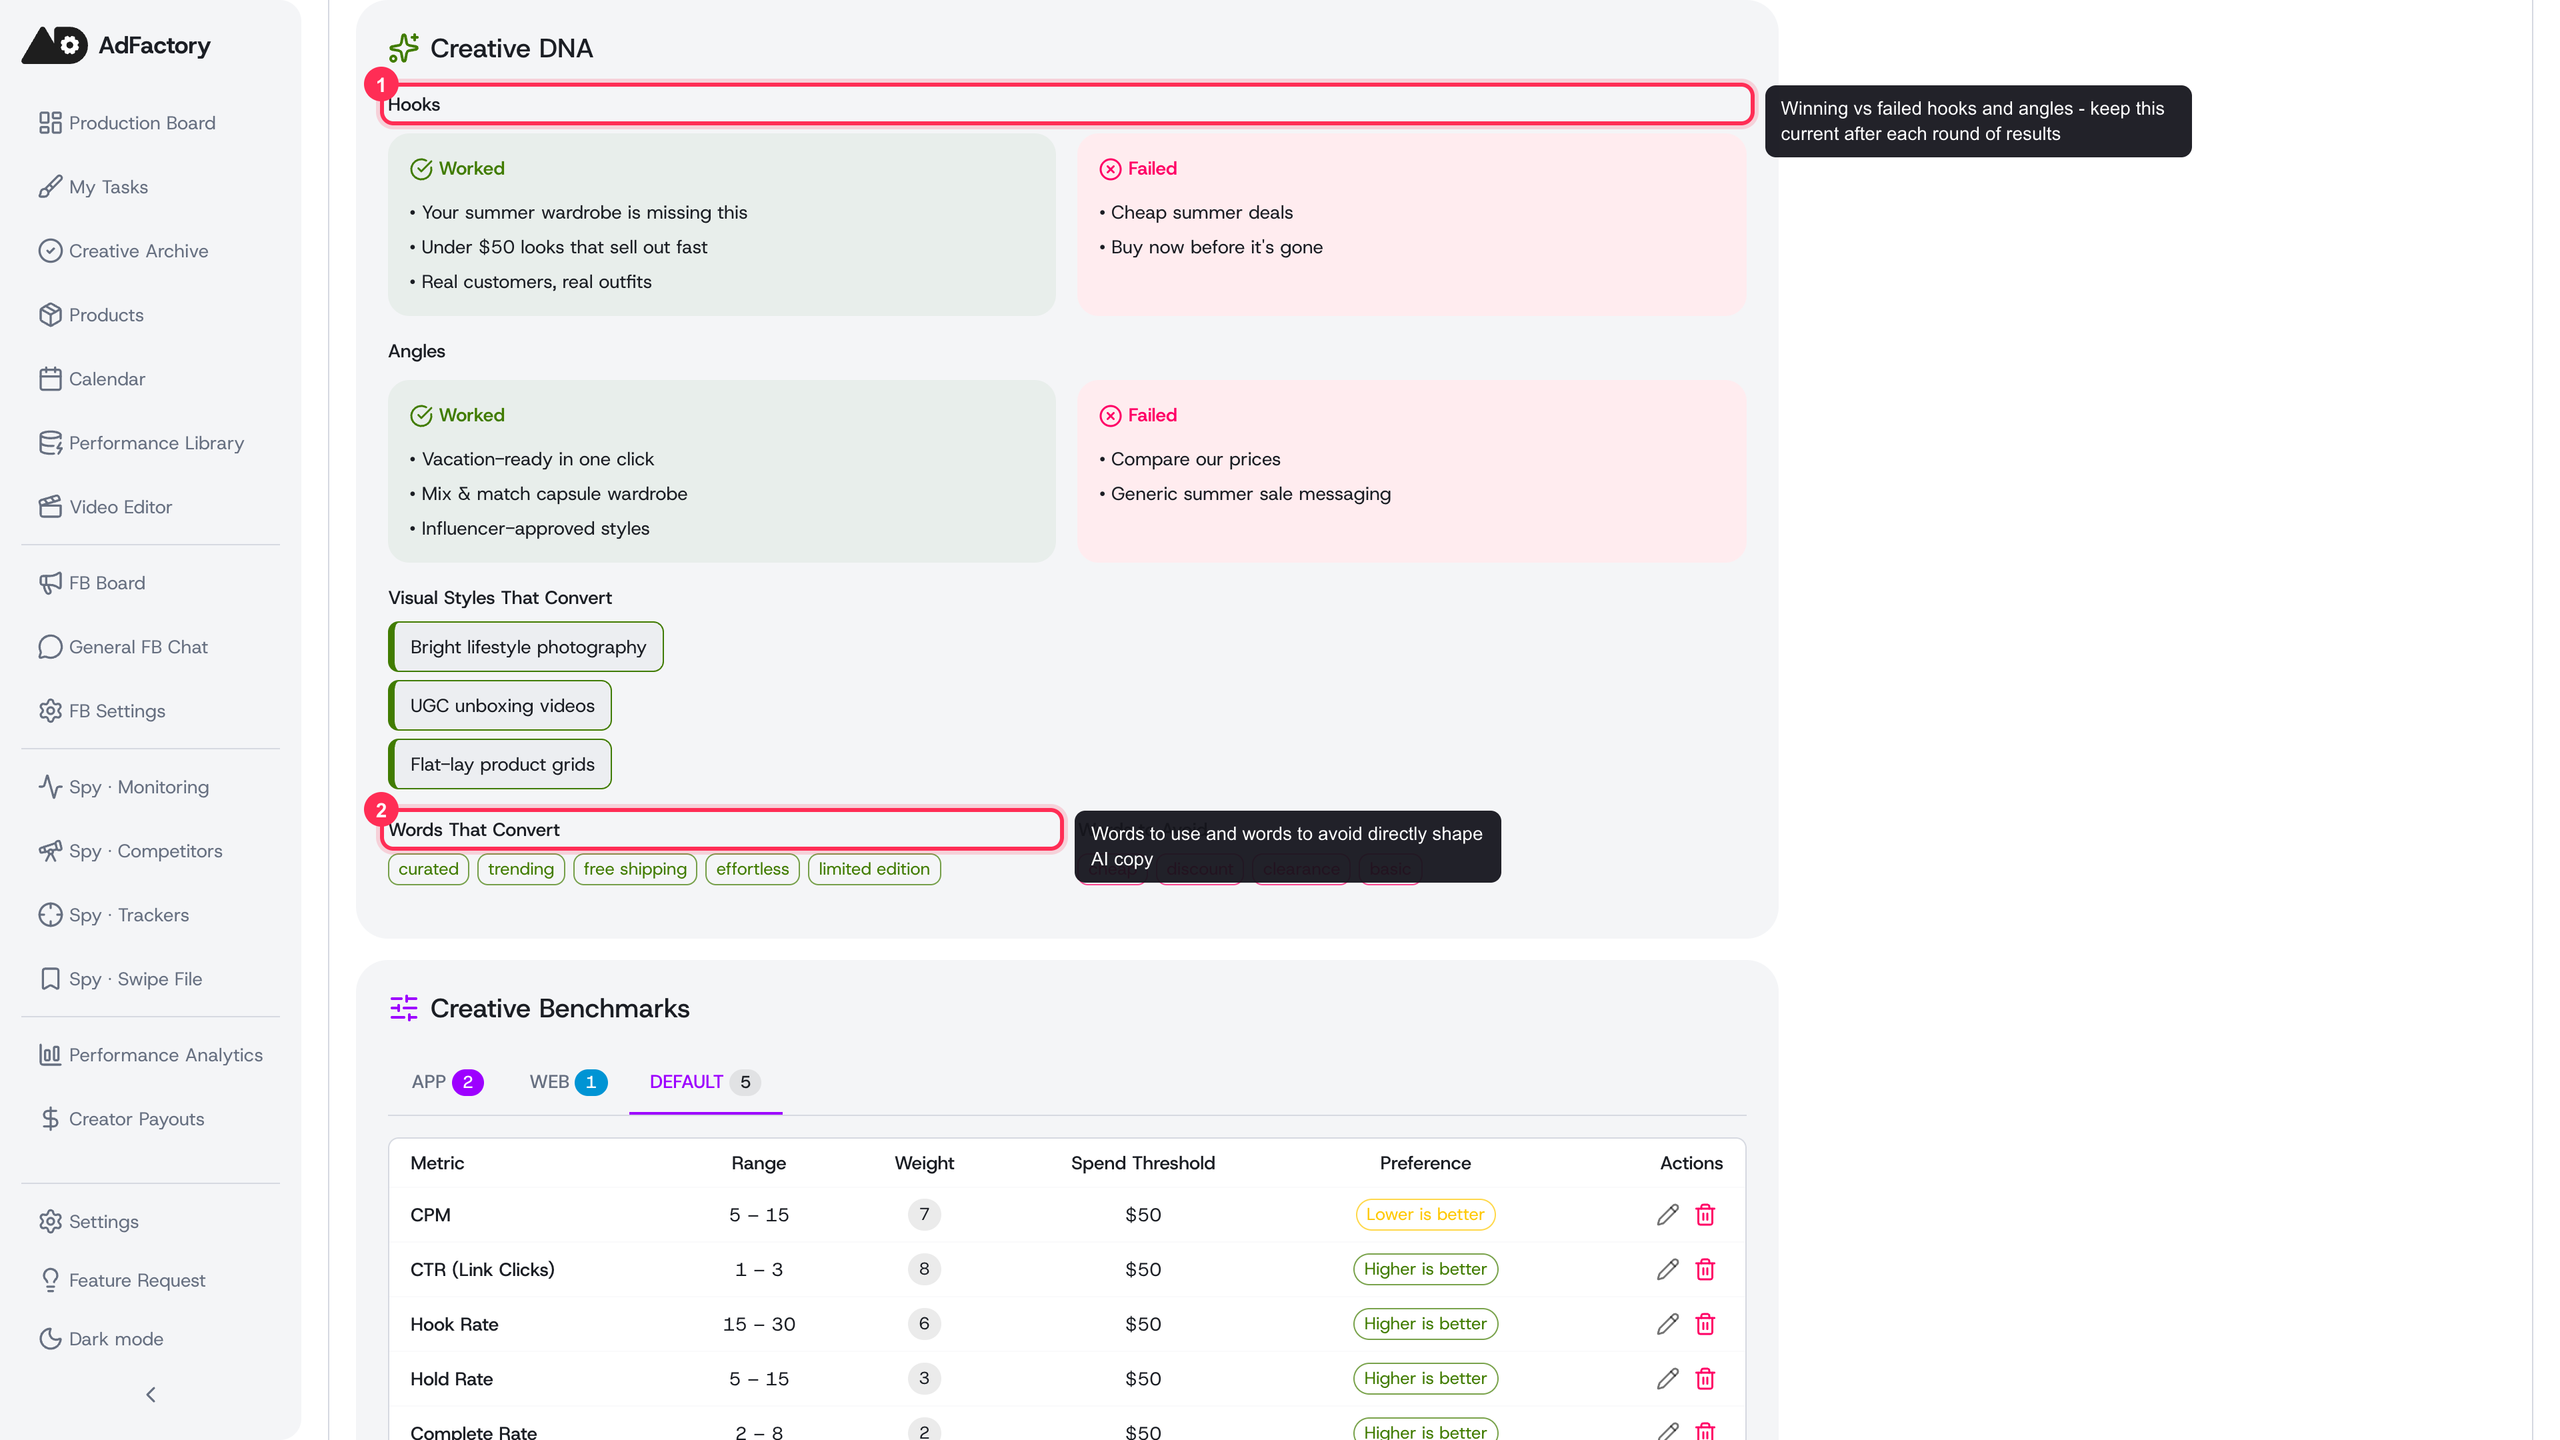Switch to the APP benchmarks tab
2560x1440 pixels.
coord(447,1082)
